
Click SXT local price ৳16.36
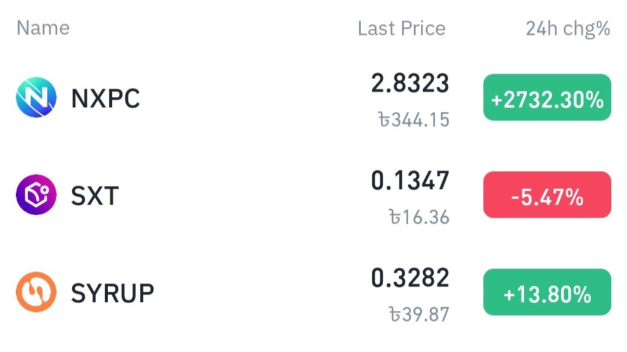tap(419, 217)
